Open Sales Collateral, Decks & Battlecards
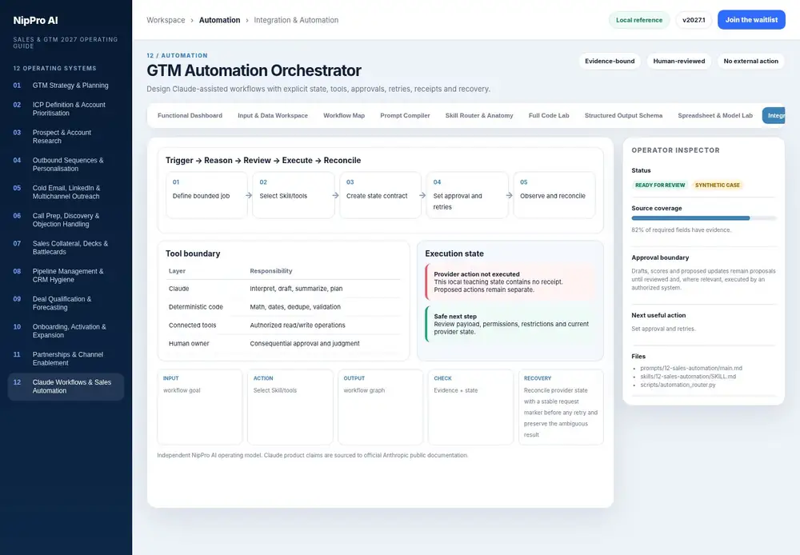This screenshot has width=800, height=555. pos(66,247)
